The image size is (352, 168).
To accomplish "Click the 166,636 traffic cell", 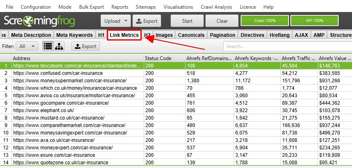I will (299, 125).
